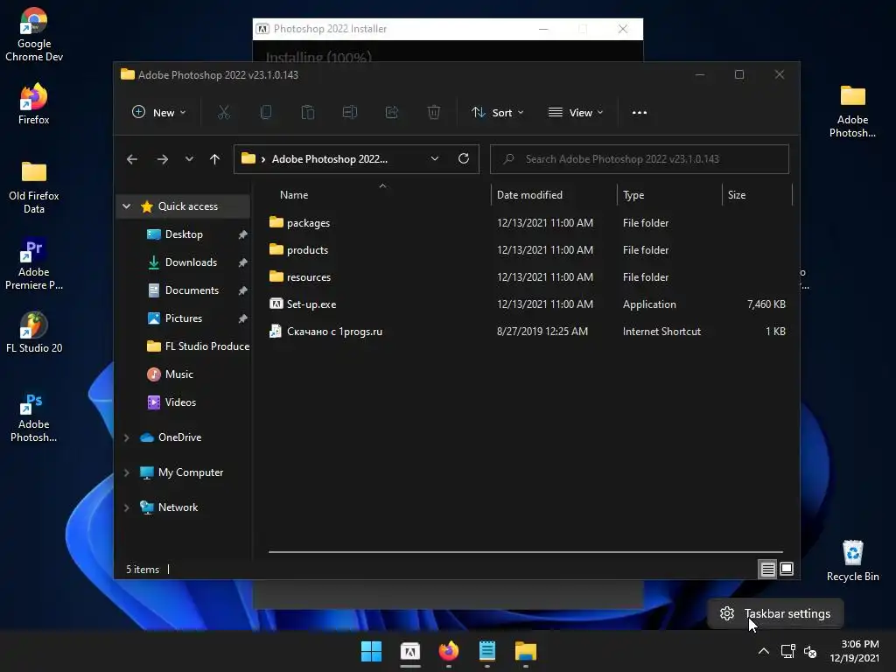Sort by the Type column header
The width and height of the screenshot is (896, 672).
click(669, 195)
